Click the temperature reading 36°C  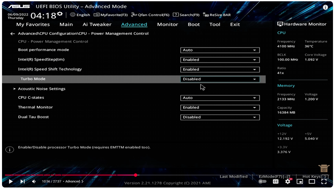pyautogui.click(x=309, y=46)
